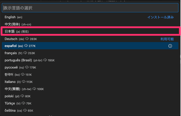
Task: Click the download cloud icon next to Deutsch
Action: [x=27, y=39]
